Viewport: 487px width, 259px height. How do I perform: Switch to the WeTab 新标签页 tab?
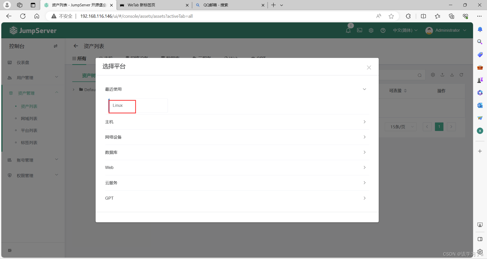pos(154,5)
